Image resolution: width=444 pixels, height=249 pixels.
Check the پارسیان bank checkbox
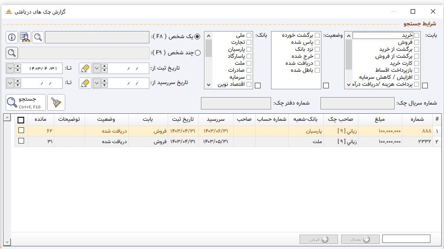[249, 49]
